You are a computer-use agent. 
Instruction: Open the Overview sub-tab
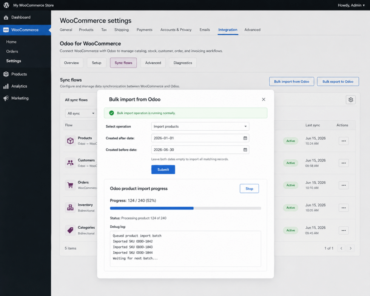(71, 63)
